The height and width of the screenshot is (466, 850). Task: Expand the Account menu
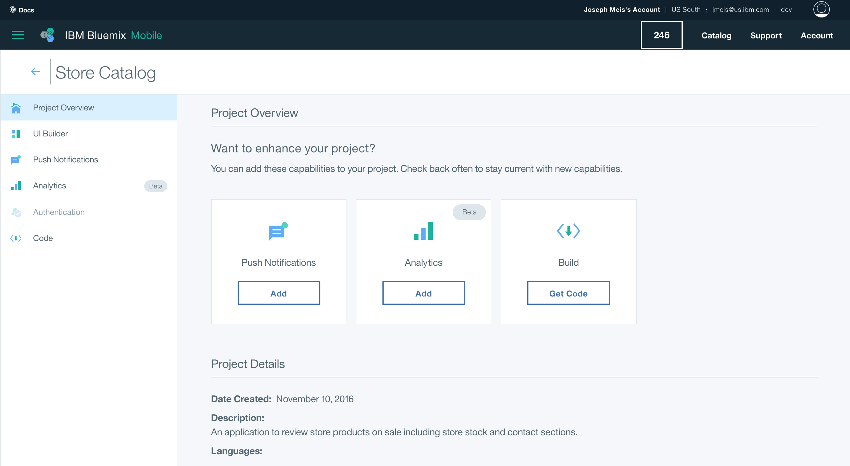[x=816, y=35]
